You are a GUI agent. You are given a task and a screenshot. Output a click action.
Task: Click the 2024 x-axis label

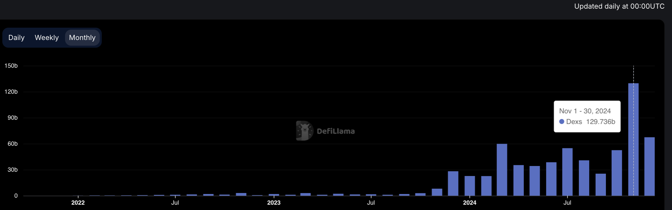tap(469, 203)
